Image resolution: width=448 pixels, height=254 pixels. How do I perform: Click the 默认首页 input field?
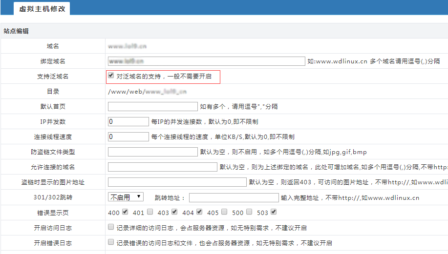click(x=152, y=106)
